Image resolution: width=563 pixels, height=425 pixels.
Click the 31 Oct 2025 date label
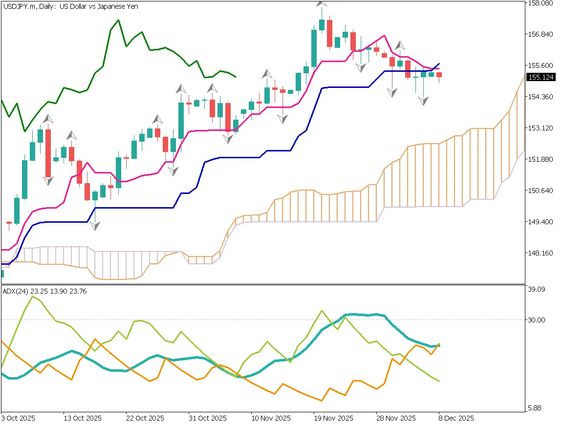tap(208, 418)
